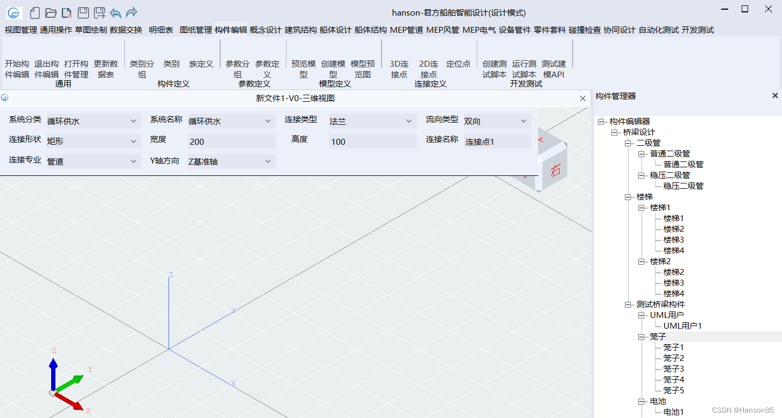Select the leaf 普通二级管 tree item
782x418 pixels.
pyautogui.click(x=684, y=165)
